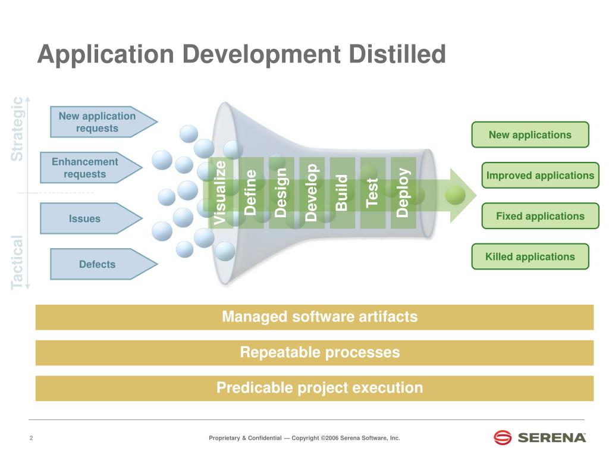This screenshot has height=457, width=609.
Task: Click the slide number 2
Action: 32,438
